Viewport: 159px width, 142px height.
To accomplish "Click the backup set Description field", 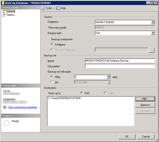I will pyautogui.click(x=120, y=66).
